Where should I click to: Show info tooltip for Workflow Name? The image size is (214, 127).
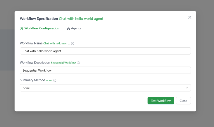(x=73, y=44)
